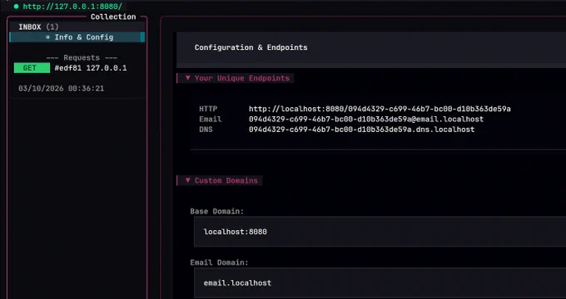Click the --- Requests --- separator label
Screen dimensions: 566x299
coord(82,57)
